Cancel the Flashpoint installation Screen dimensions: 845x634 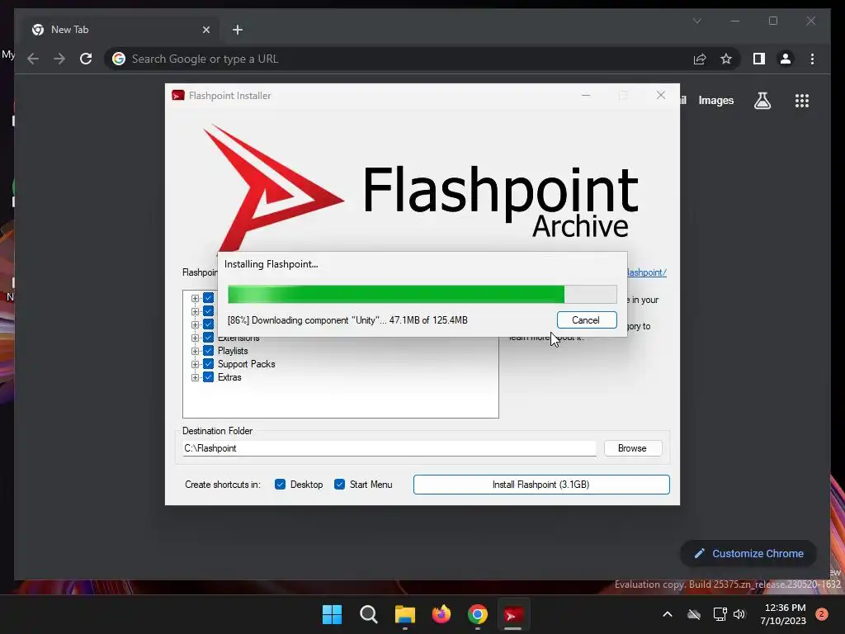[x=587, y=320]
